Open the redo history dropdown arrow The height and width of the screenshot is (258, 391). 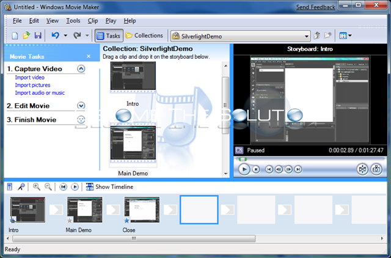(x=87, y=35)
